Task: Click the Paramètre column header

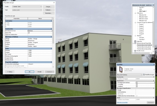Action: point(17,19)
